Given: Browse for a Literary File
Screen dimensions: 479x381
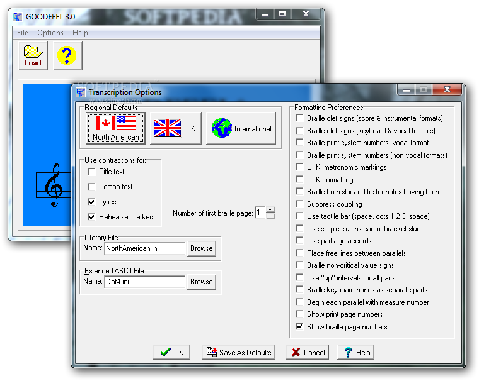Looking at the screenshot, I should click(201, 248).
